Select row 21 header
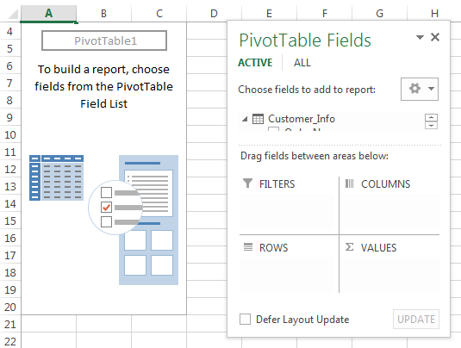Image resolution: width=461 pixels, height=348 pixels. [10, 324]
